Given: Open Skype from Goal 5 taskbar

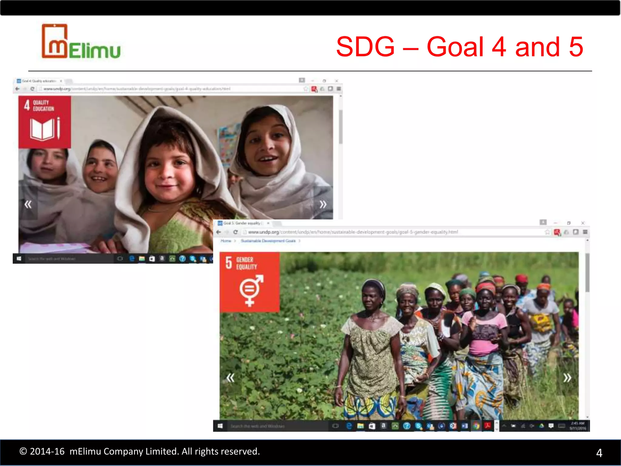Looking at the screenshot, I should point(418,426).
